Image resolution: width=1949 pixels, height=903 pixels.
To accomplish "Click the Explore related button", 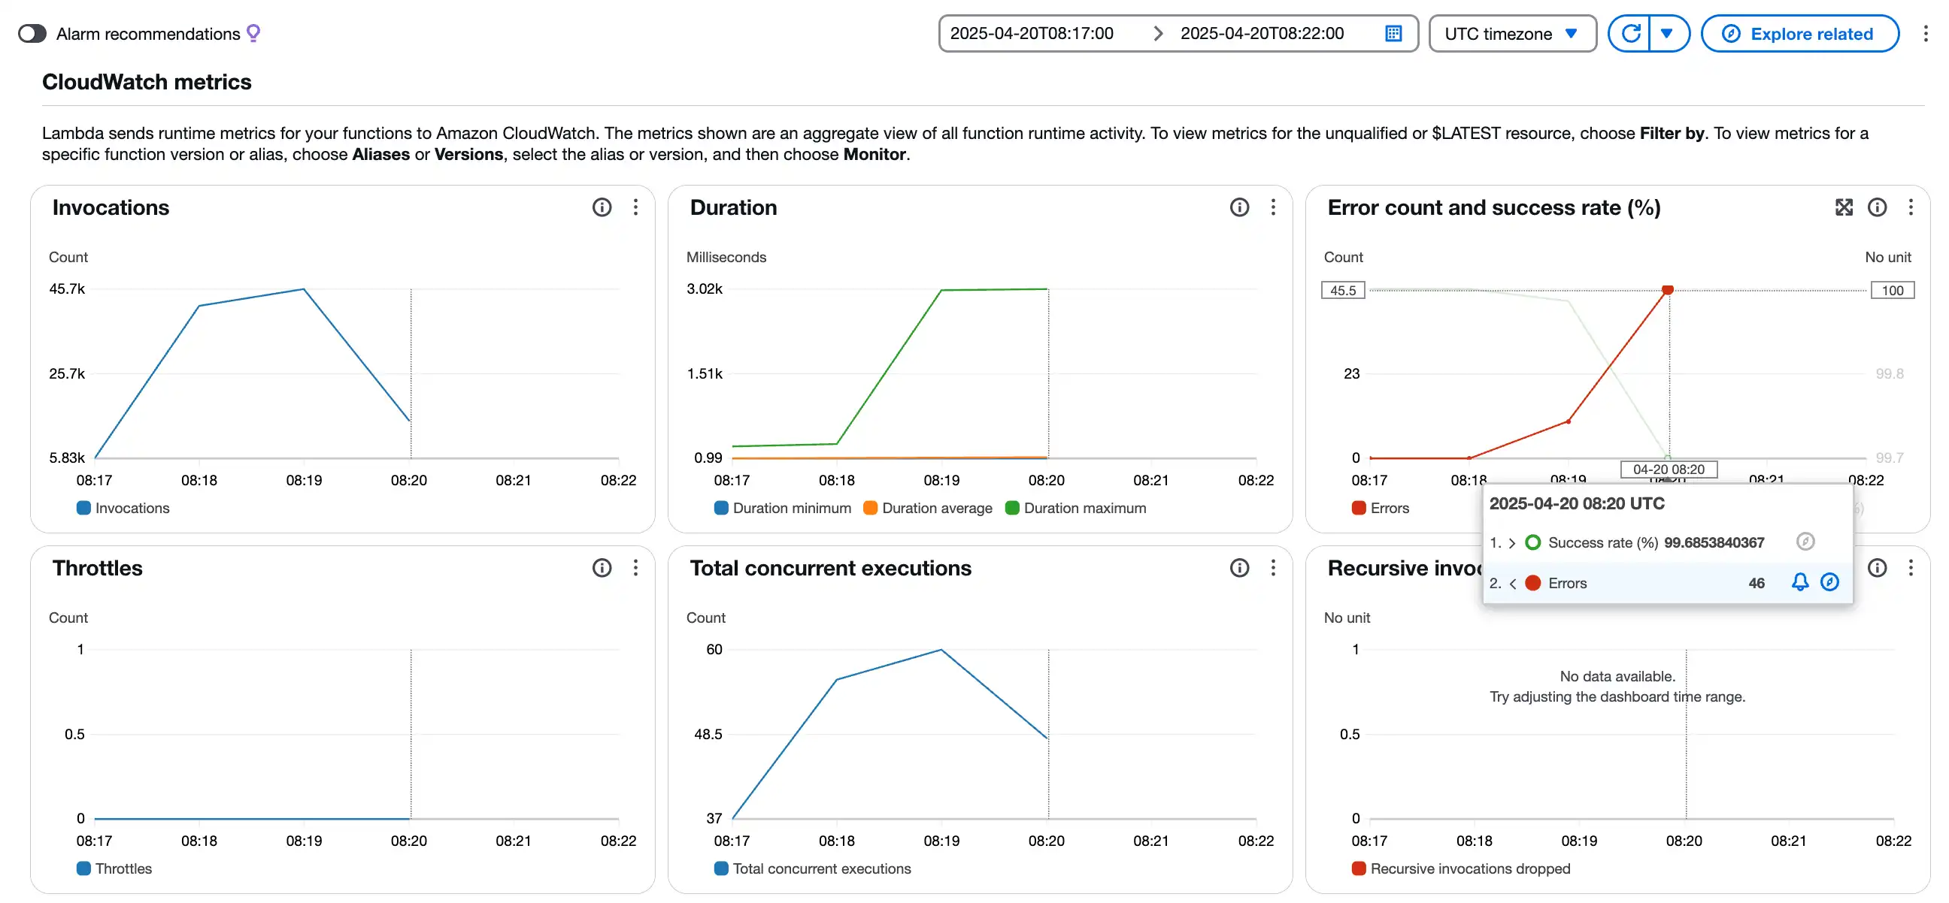I will point(1799,34).
